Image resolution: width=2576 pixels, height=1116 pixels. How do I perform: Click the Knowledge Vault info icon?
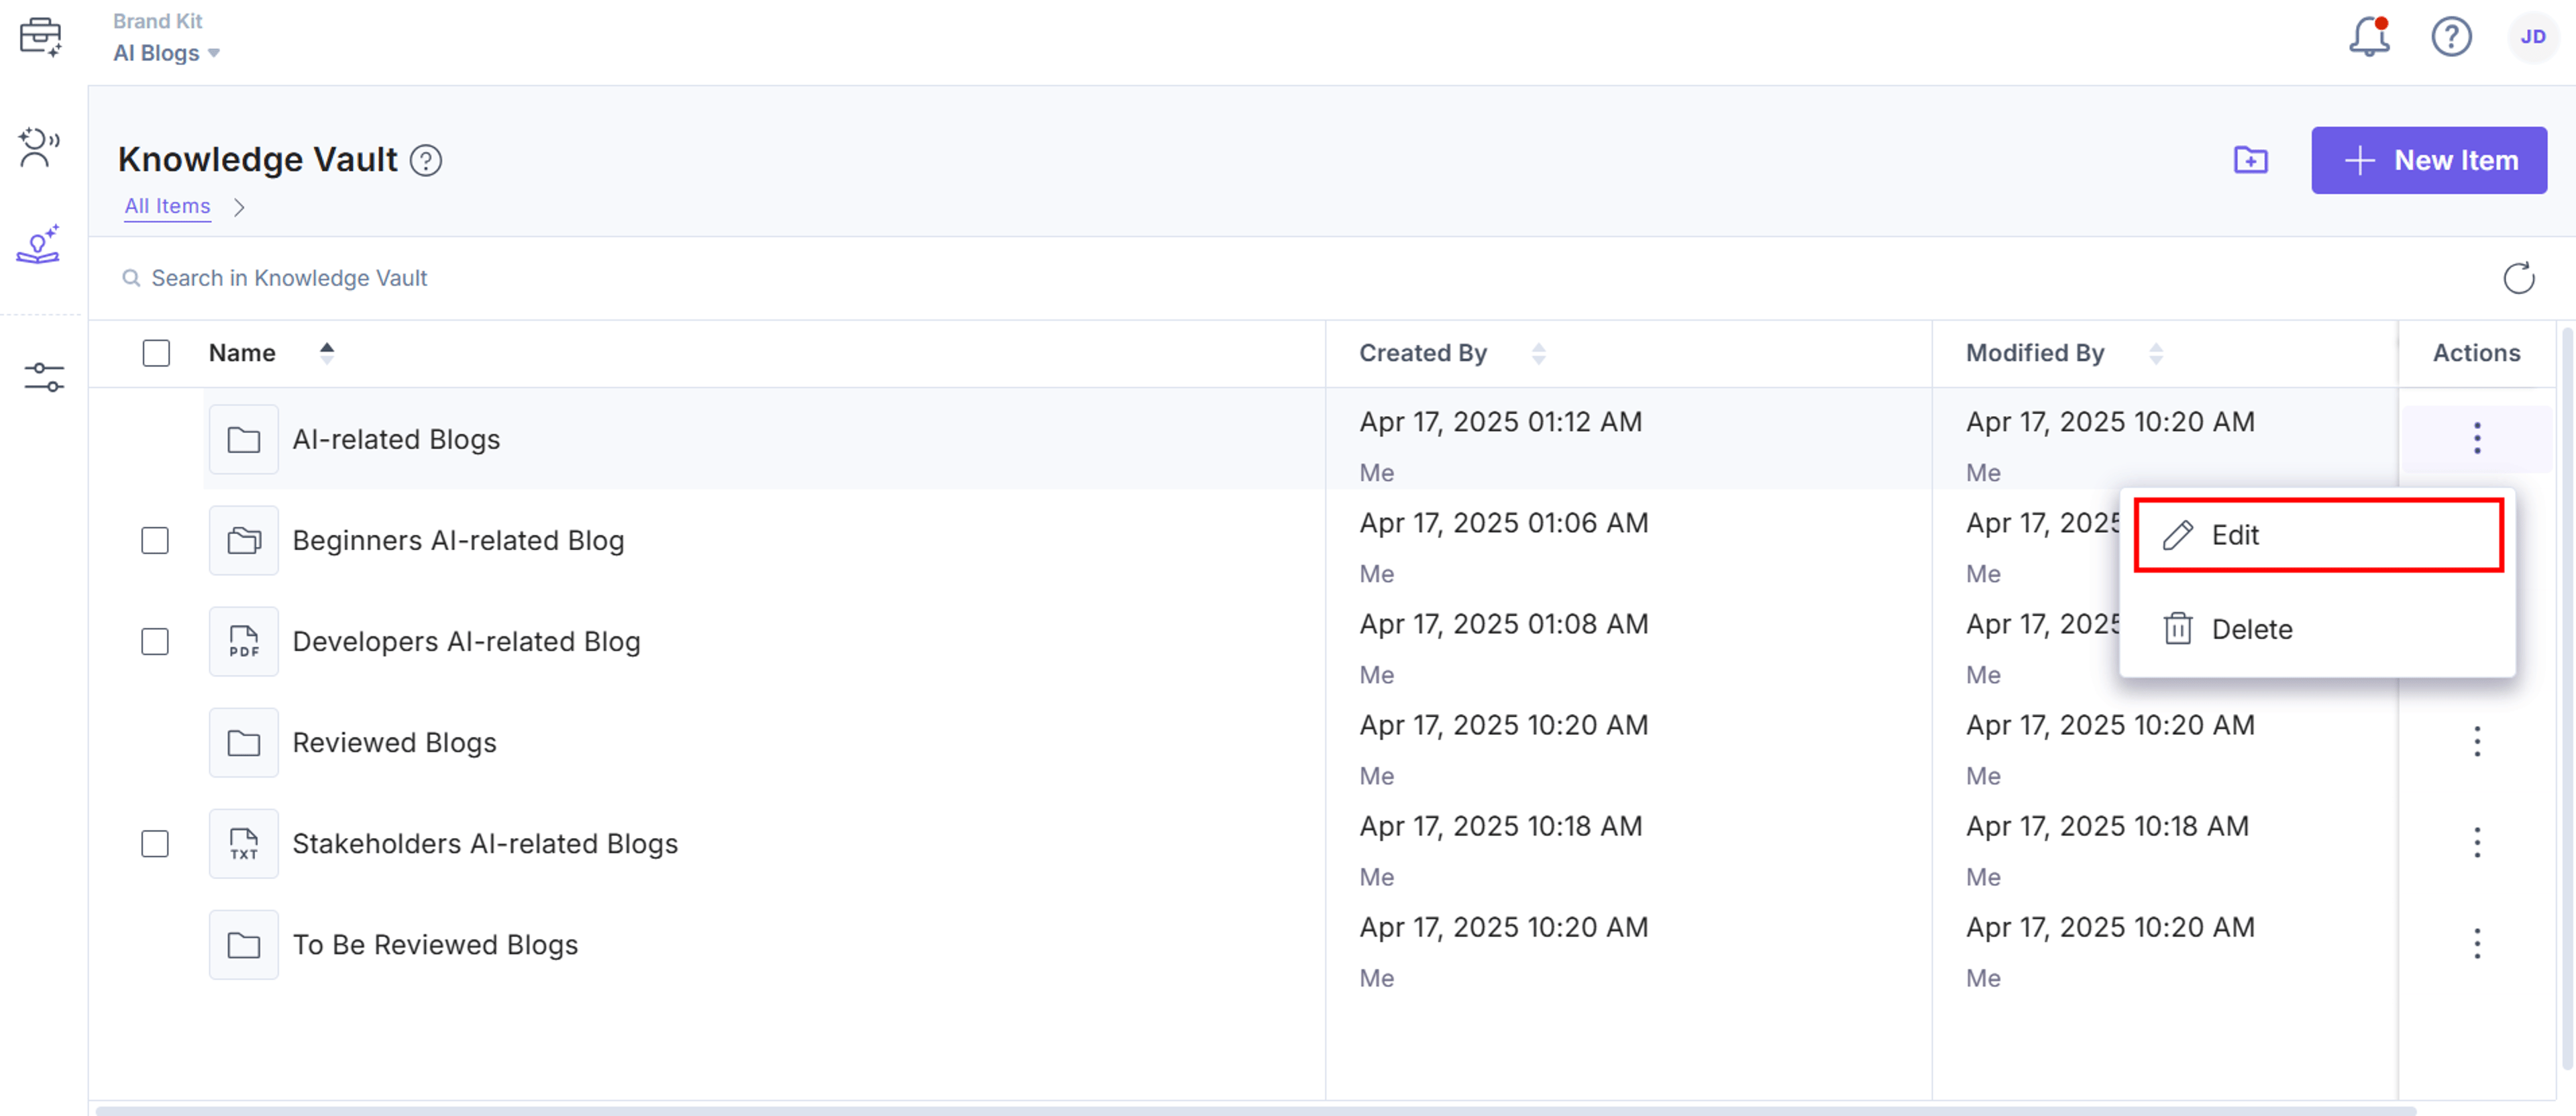[426, 160]
